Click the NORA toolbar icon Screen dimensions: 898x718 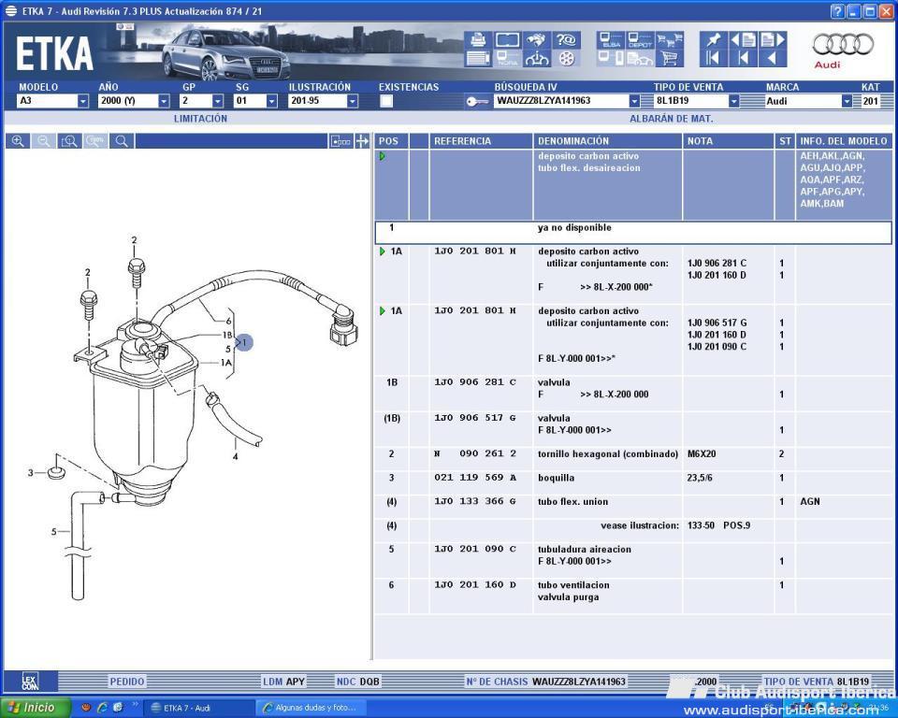tap(507, 58)
